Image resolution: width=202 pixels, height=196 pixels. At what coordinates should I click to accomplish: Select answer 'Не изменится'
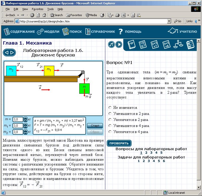110,108
